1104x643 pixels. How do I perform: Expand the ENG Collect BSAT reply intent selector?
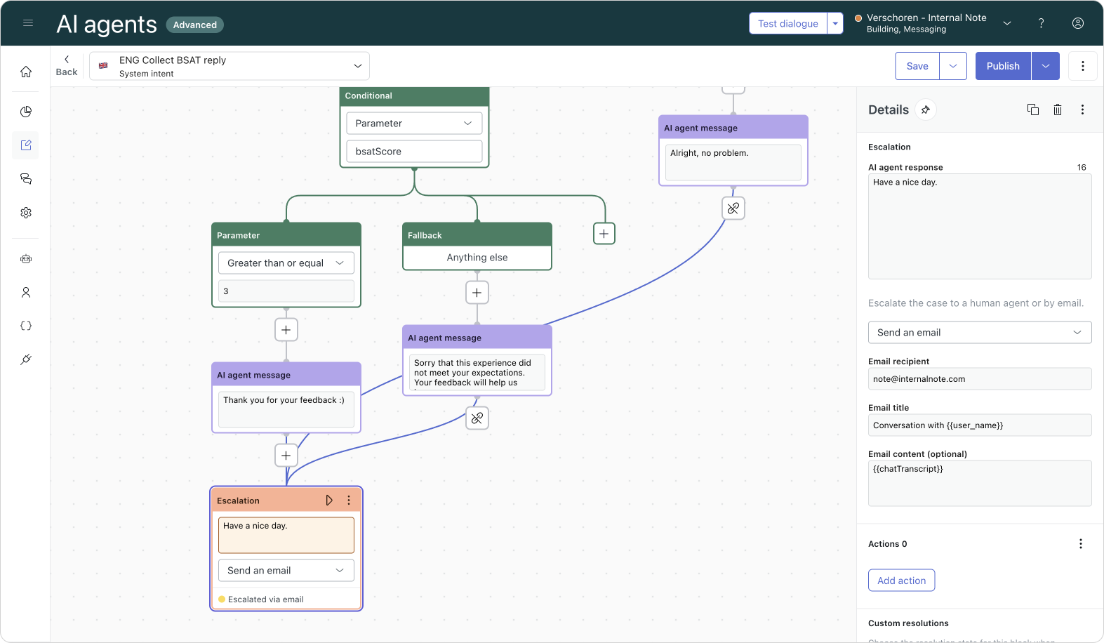(230, 66)
